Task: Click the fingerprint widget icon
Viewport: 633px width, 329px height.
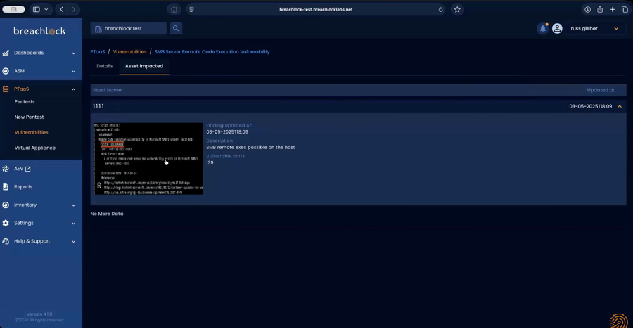Action: click(618, 321)
